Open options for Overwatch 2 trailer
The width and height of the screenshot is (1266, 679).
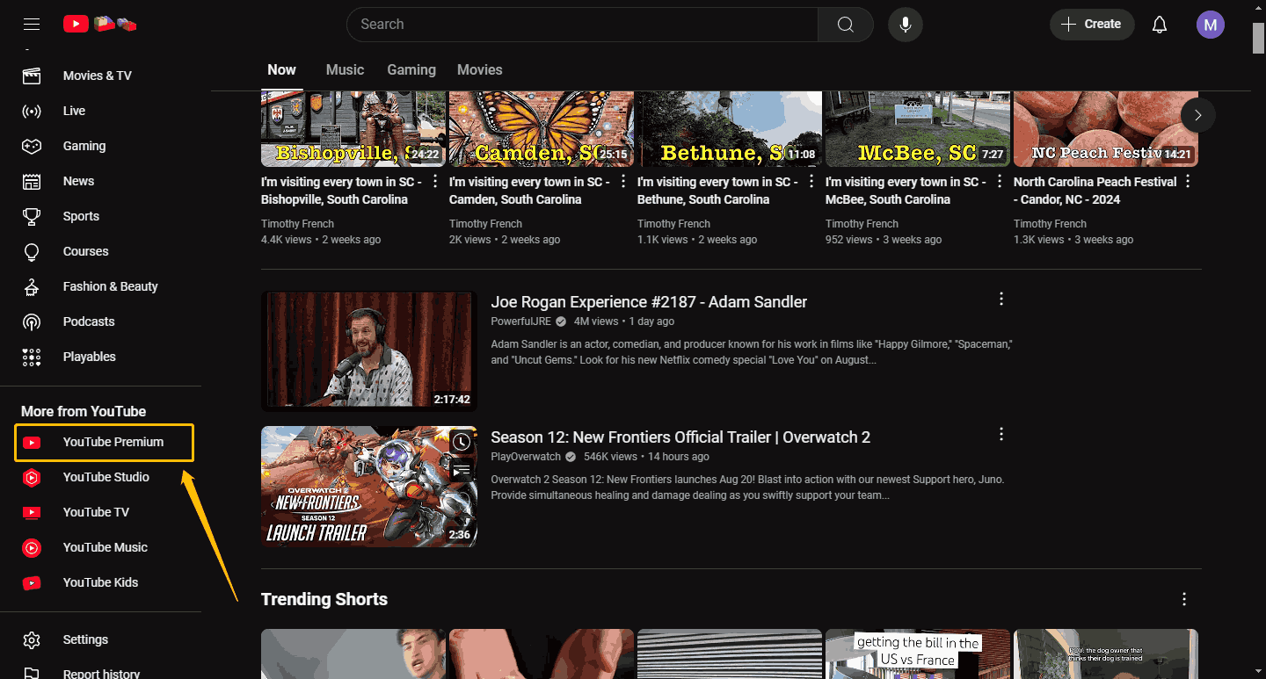[1000, 434]
